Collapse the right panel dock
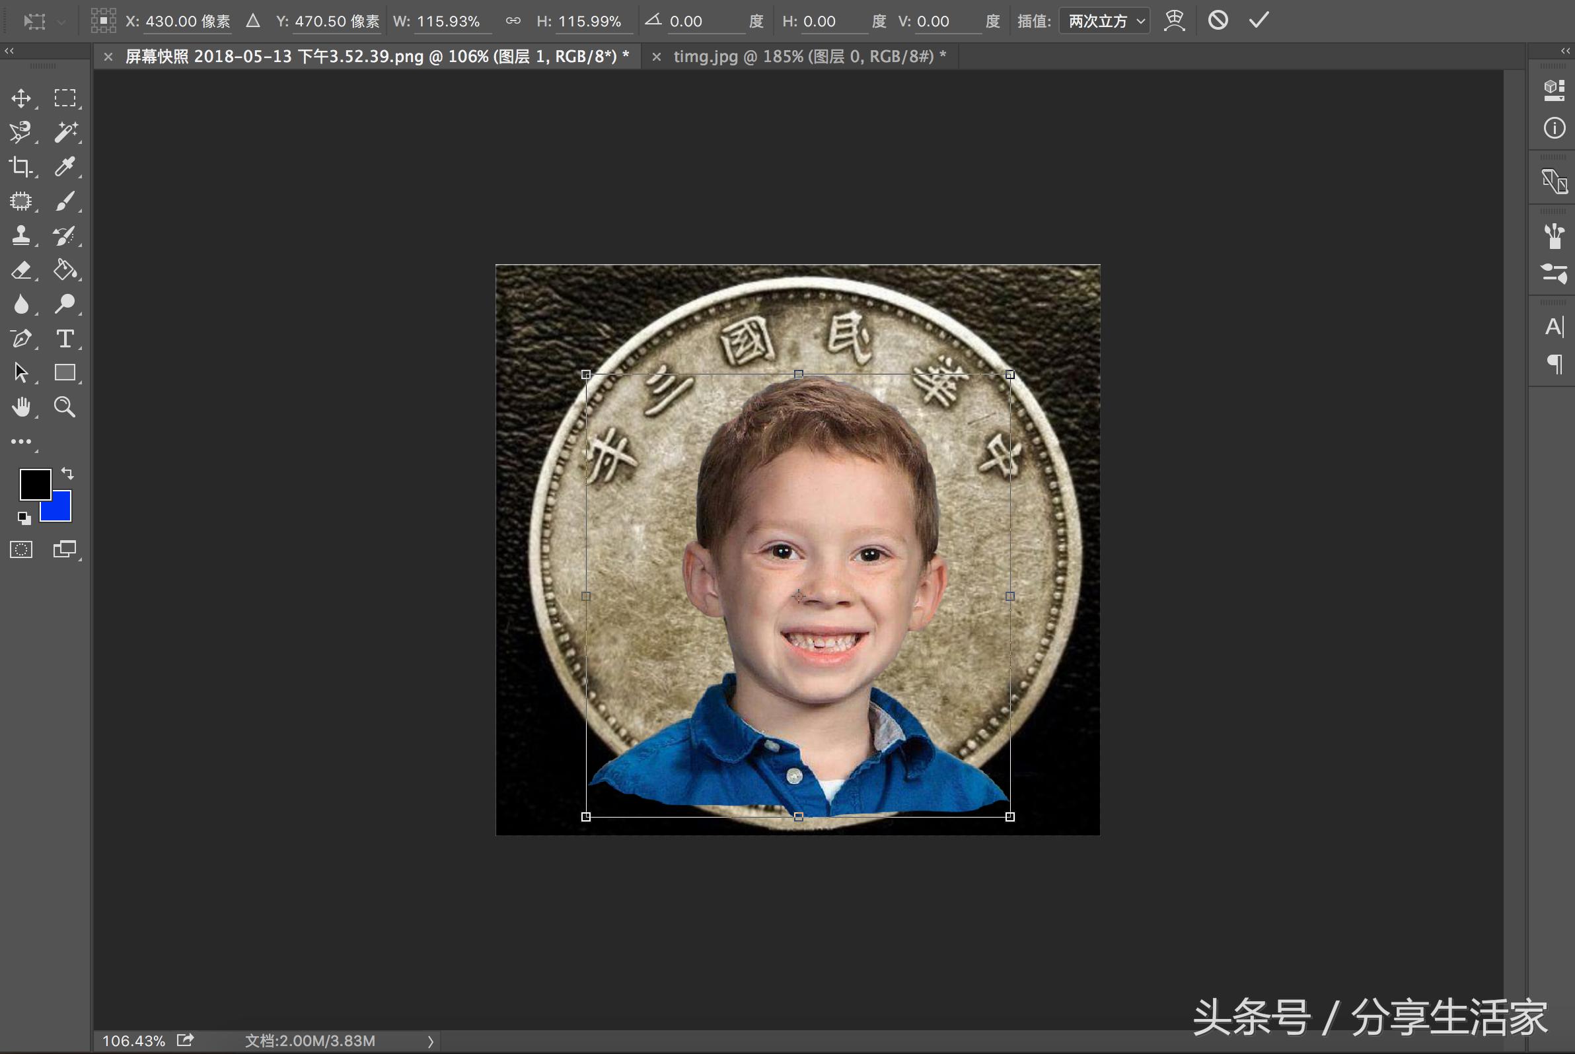 (x=1564, y=50)
